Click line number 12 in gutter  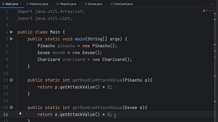[x=5, y=87]
